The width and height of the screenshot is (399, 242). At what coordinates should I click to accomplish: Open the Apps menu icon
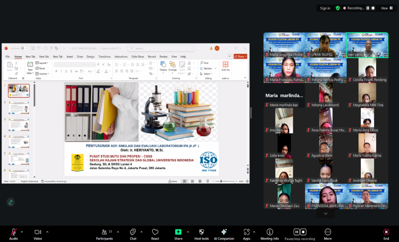click(246, 232)
